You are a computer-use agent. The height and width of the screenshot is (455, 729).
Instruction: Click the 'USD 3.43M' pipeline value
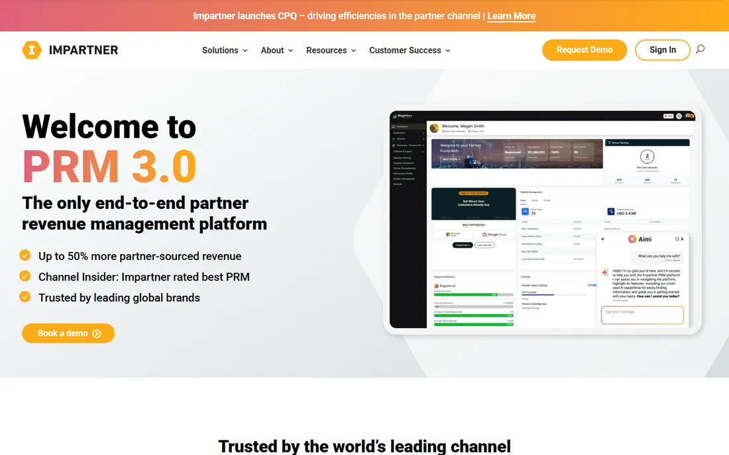point(626,214)
